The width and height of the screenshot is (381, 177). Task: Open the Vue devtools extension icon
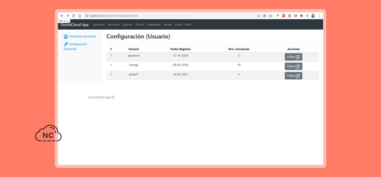point(278,16)
